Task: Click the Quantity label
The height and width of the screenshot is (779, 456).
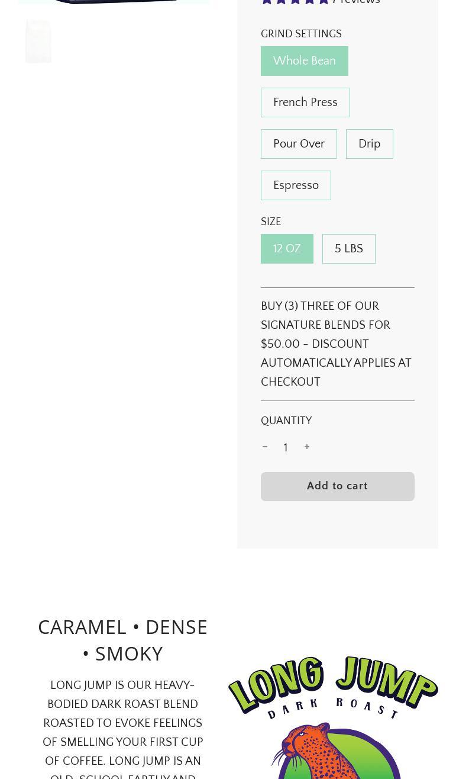Action: coord(286,421)
